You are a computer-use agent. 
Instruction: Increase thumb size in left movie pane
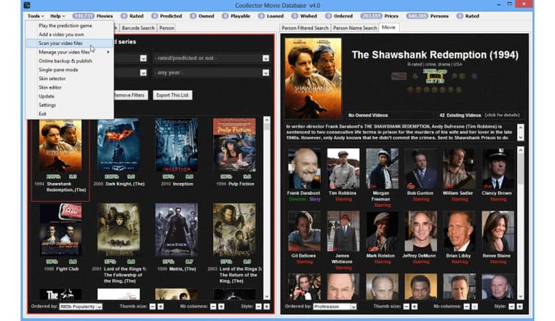point(161,306)
